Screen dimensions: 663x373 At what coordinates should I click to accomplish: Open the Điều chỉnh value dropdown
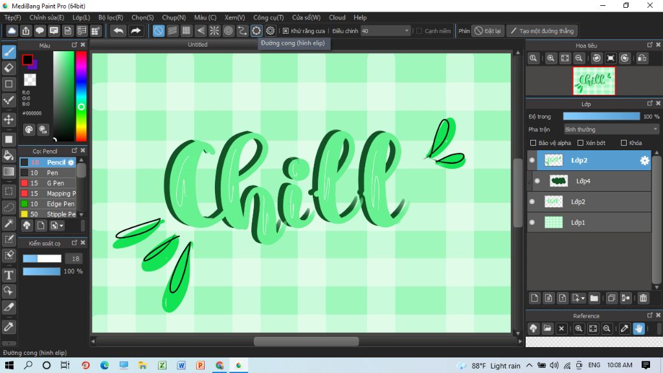407,30
